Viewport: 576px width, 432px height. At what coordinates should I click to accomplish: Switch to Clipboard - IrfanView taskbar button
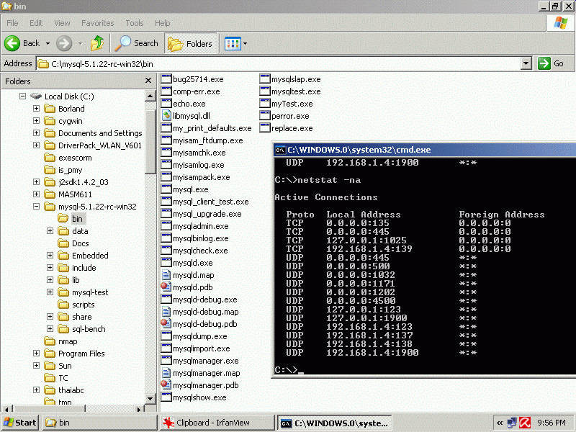[x=217, y=423]
